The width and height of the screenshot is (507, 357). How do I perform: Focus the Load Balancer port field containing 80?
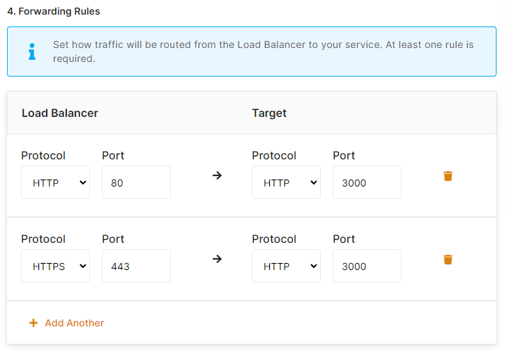[x=136, y=182]
